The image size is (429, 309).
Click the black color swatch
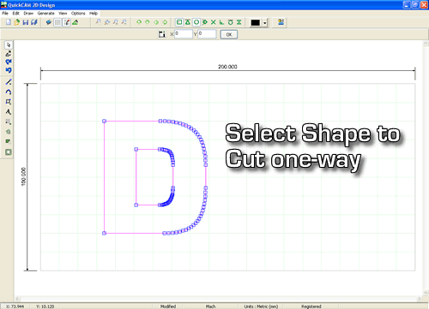coord(255,23)
